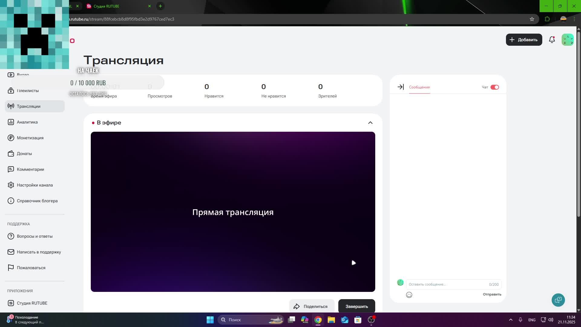
Task: Disable the Чат toggle
Action: tap(495, 87)
